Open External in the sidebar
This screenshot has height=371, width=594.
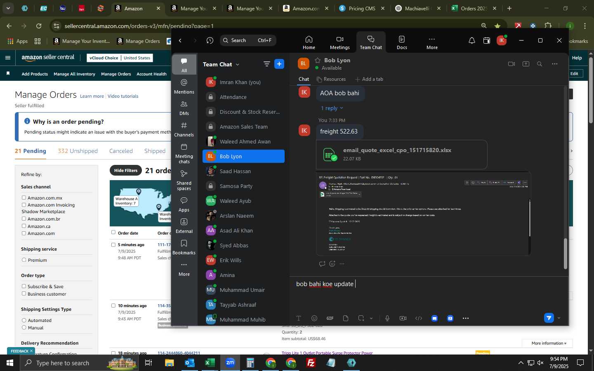(x=184, y=226)
